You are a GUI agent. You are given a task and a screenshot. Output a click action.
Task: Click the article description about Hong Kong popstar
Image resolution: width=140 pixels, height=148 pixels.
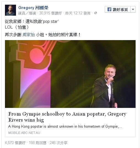point(65,126)
